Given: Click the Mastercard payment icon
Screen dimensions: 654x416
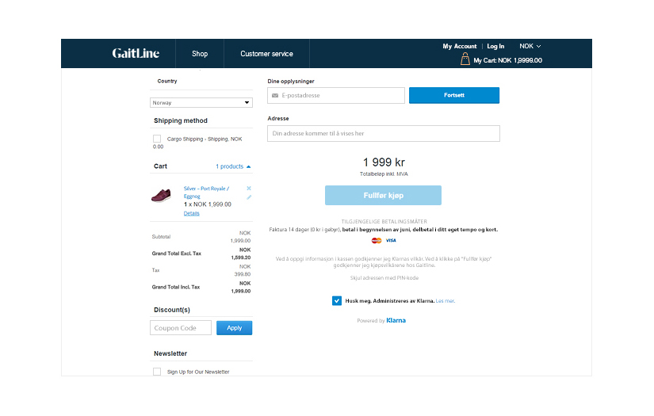Looking at the screenshot, I should pos(377,240).
